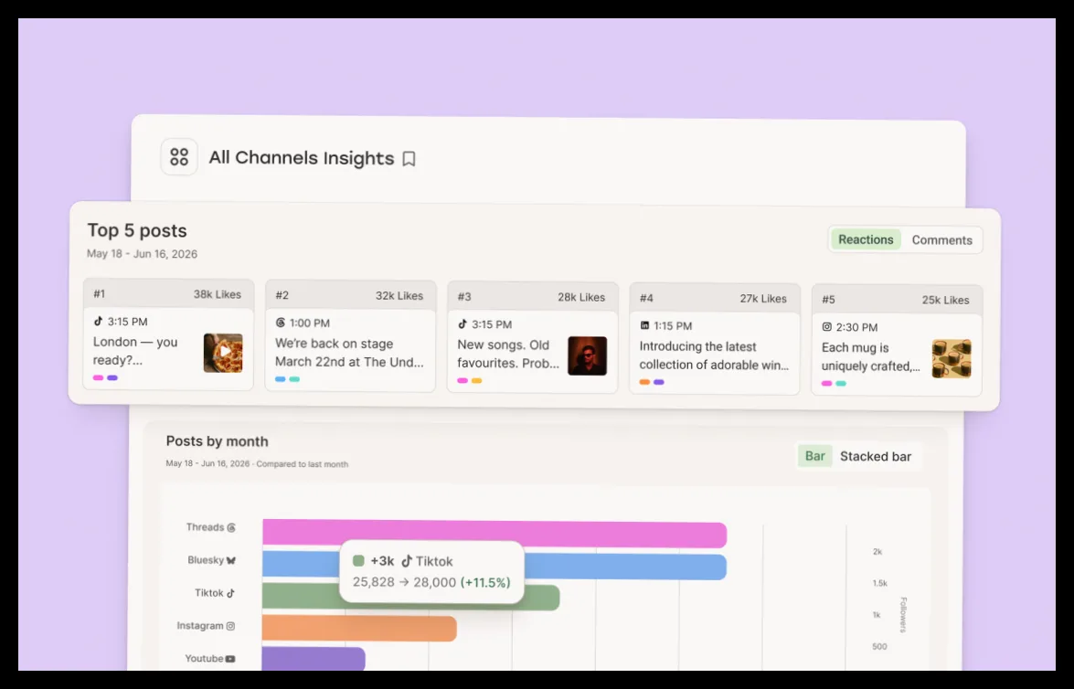Image resolution: width=1074 pixels, height=689 pixels.
Task: Select the "28k Likes" count on post #3
Action: 581,297
